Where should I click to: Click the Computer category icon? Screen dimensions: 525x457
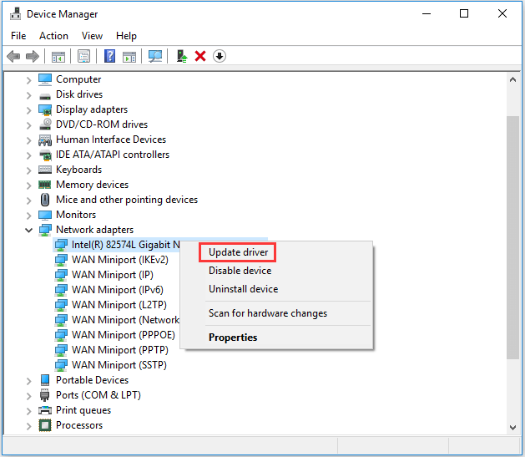click(45, 79)
